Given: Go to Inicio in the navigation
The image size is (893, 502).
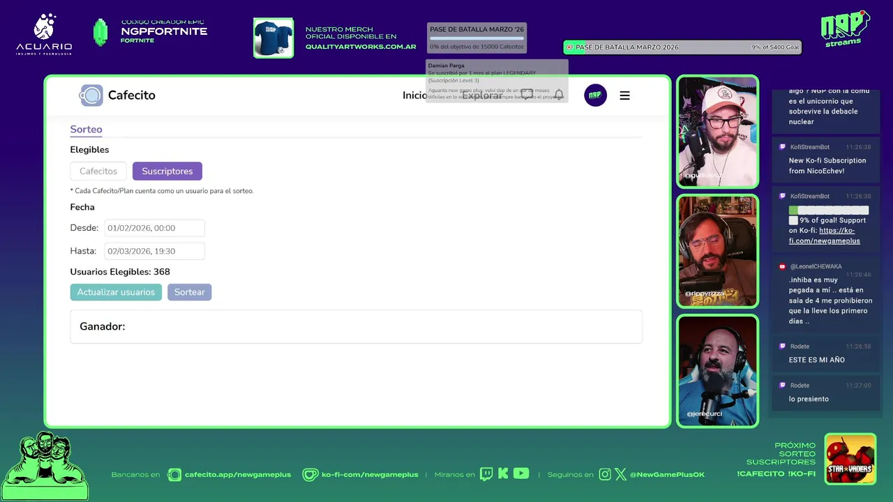Looking at the screenshot, I should 414,96.
